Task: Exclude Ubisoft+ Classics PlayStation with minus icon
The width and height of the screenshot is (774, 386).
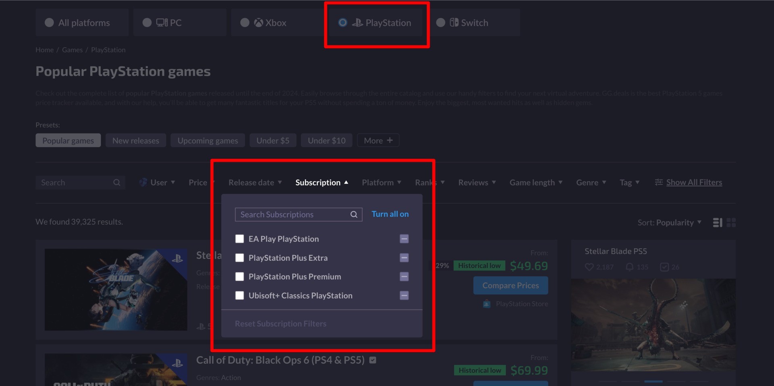Action: [x=404, y=296]
